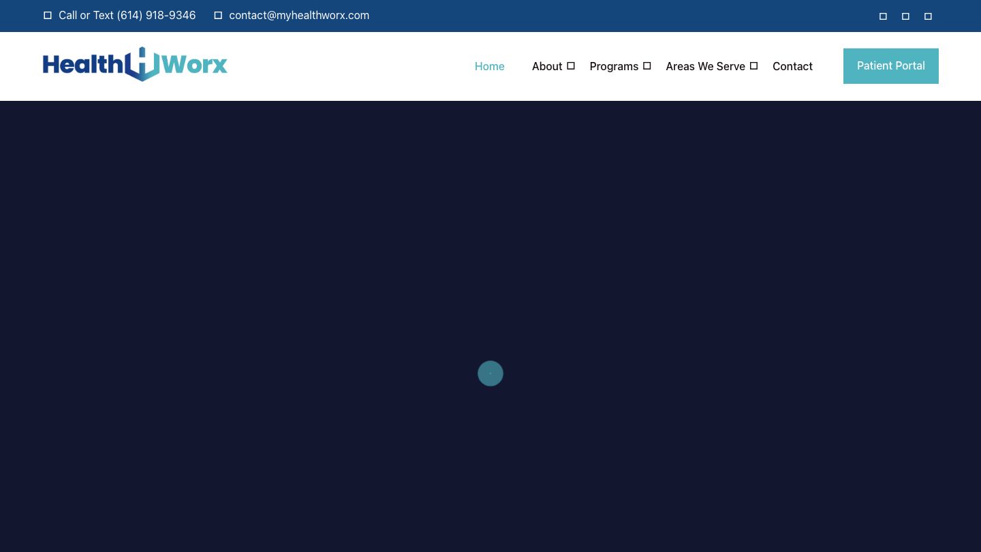Click the envelope icon before the email address
This screenshot has height=552, width=981.
(218, 16)
